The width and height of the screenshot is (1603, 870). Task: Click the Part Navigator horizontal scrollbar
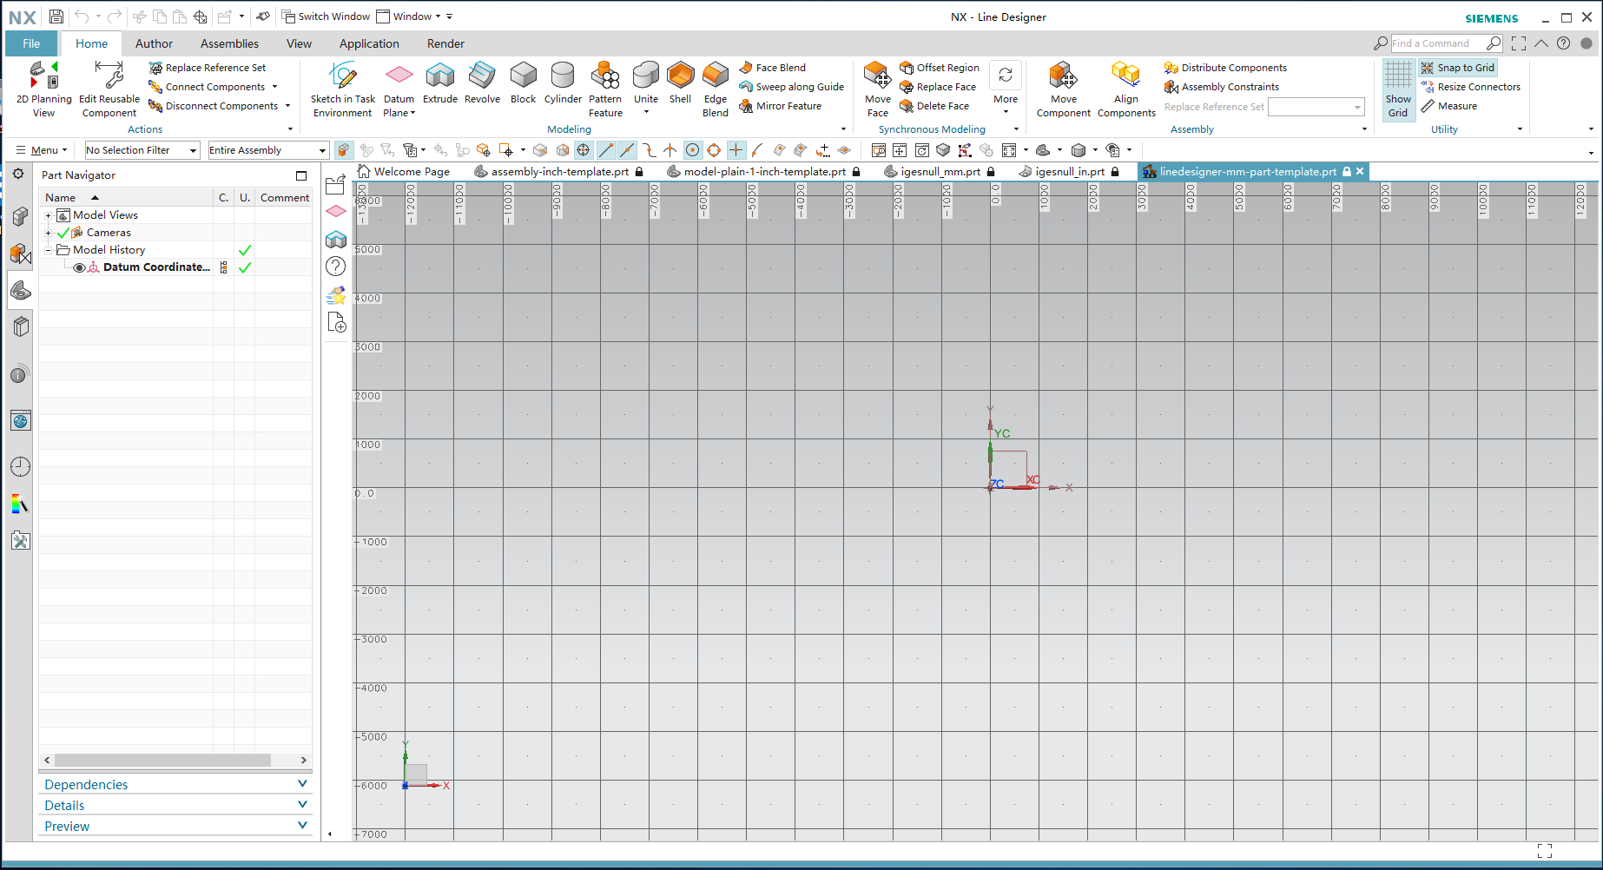coord(163,760)
